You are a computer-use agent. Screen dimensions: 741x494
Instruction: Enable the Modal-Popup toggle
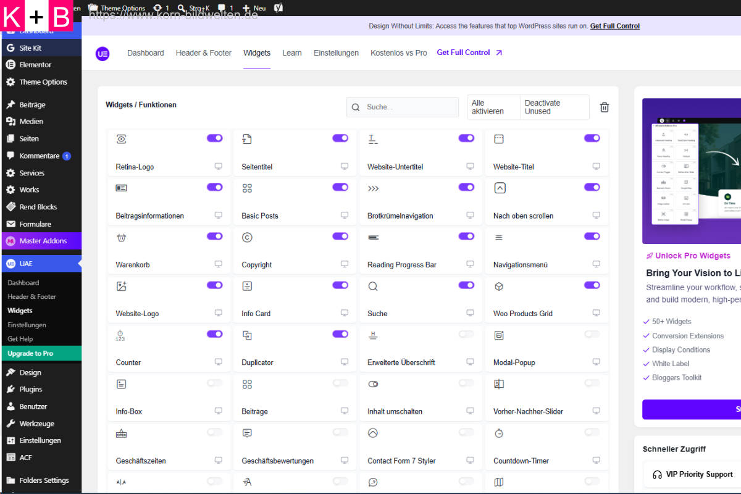coord(592,334)
